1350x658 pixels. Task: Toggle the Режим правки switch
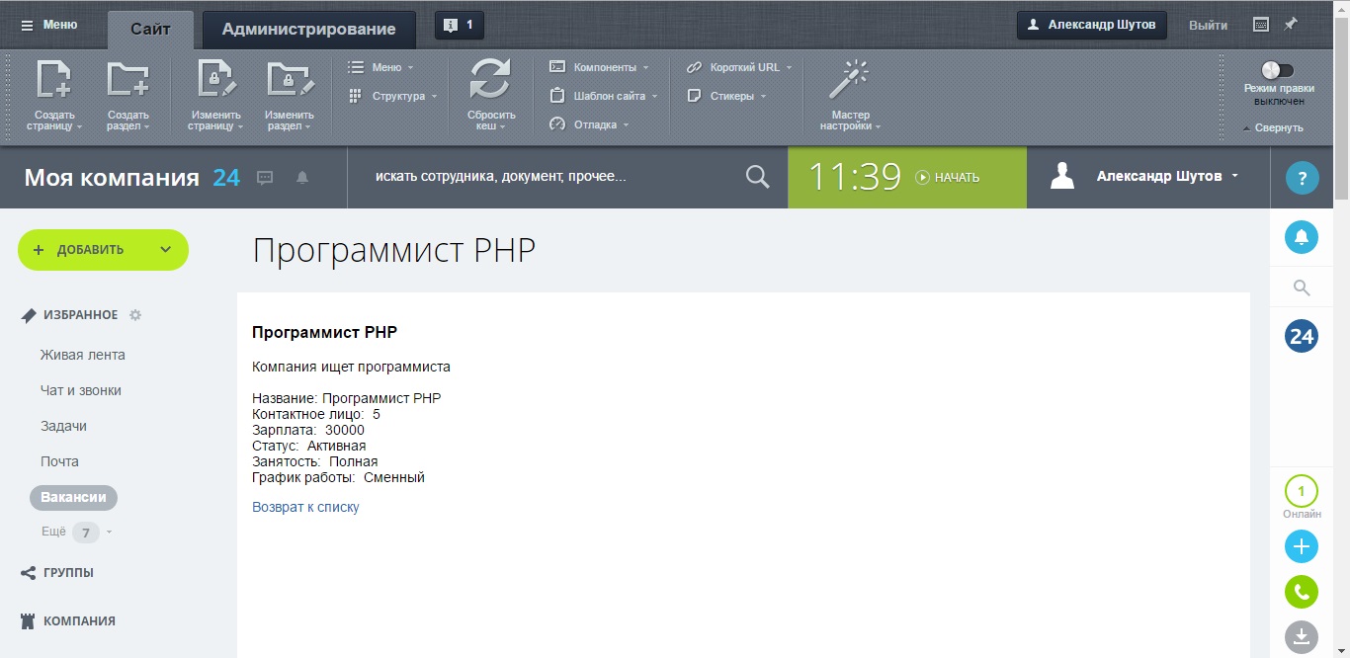coord(1278,70)
